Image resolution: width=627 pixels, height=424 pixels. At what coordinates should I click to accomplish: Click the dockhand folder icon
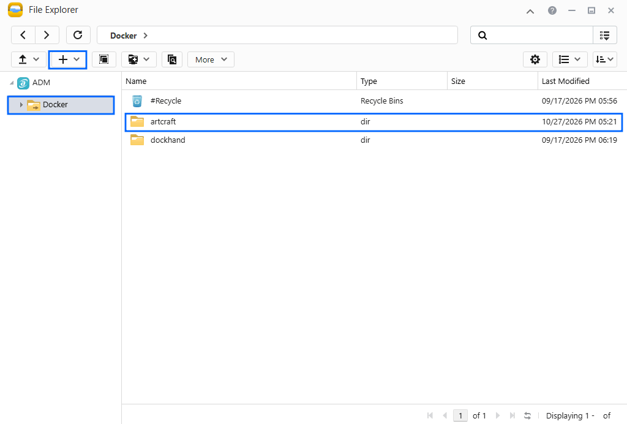(x=137, y=140)
